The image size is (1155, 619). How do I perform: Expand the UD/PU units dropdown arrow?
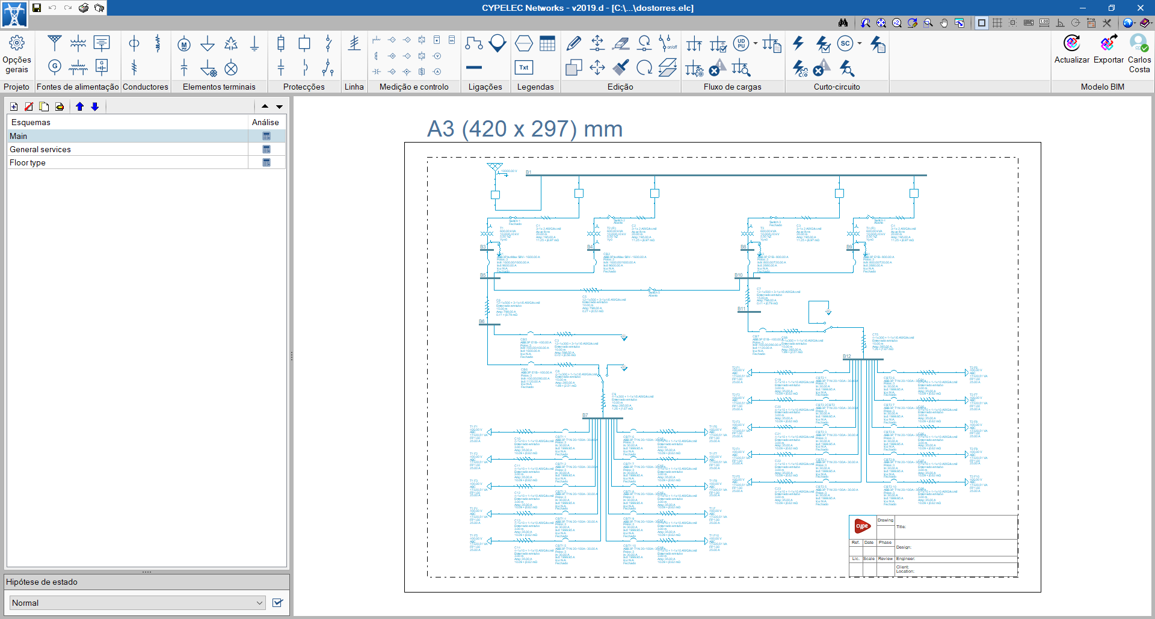(x=756, y=43)
